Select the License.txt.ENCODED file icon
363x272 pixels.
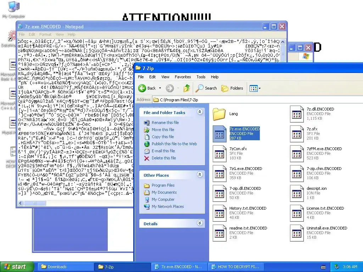[x=297, y=213]
